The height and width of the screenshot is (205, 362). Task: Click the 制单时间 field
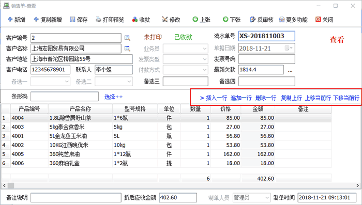(327, 198)
